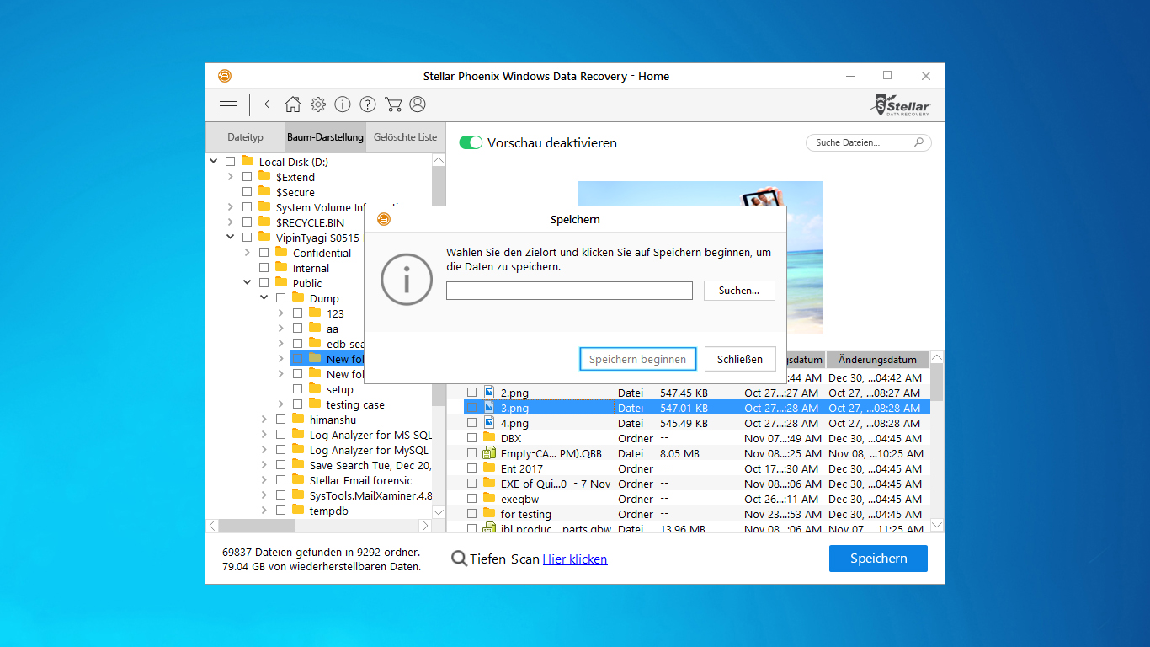
Task: Go back with the arrow icon
Action: point(269,104)
